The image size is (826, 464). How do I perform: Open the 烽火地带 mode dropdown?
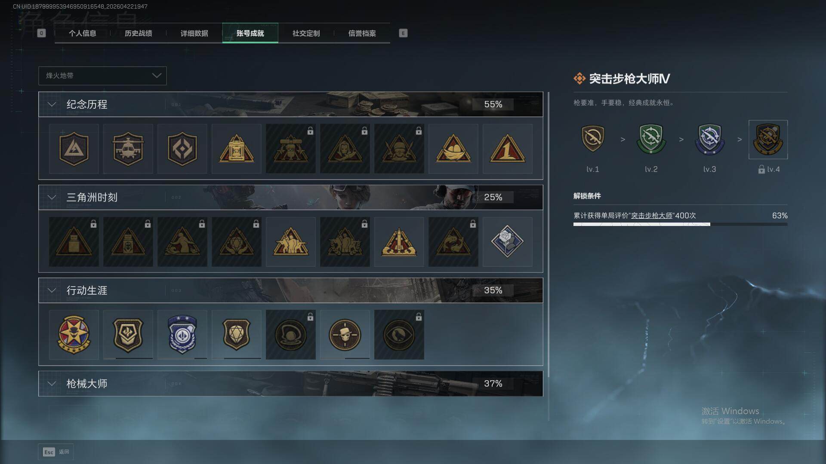pos(102,76)
